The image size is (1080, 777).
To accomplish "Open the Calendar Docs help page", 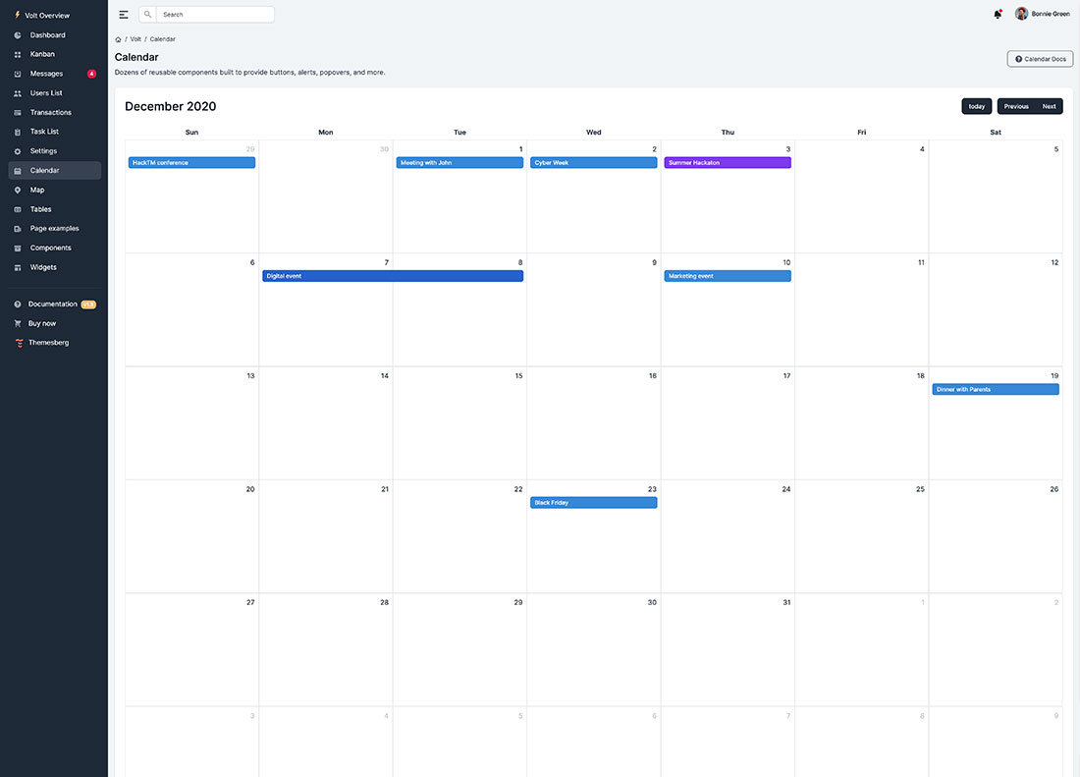I will pyautogui.click(x=1039, y=58).
